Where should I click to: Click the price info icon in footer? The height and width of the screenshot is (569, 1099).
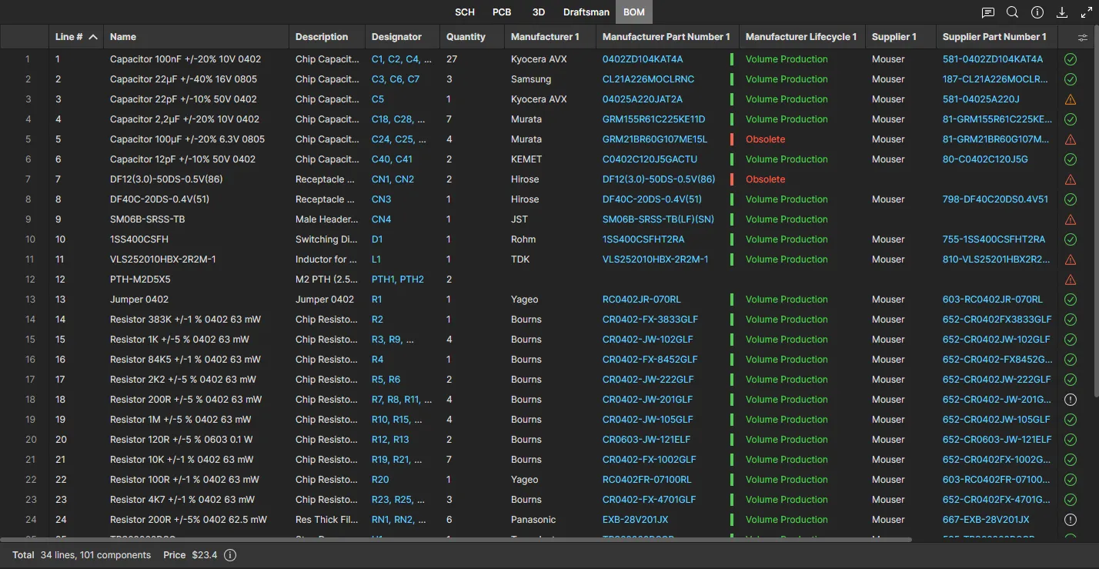pos(230,555)
